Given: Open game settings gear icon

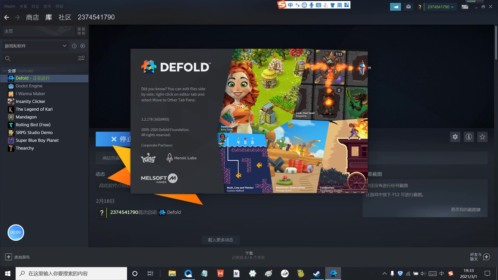Looking at the screenshot, I should pos(455,137).
